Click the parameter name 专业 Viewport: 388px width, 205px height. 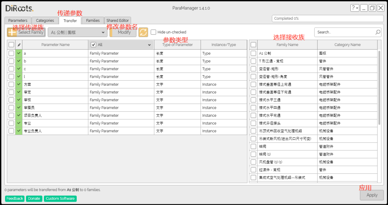pyautogui.click(x=28, y=123)
